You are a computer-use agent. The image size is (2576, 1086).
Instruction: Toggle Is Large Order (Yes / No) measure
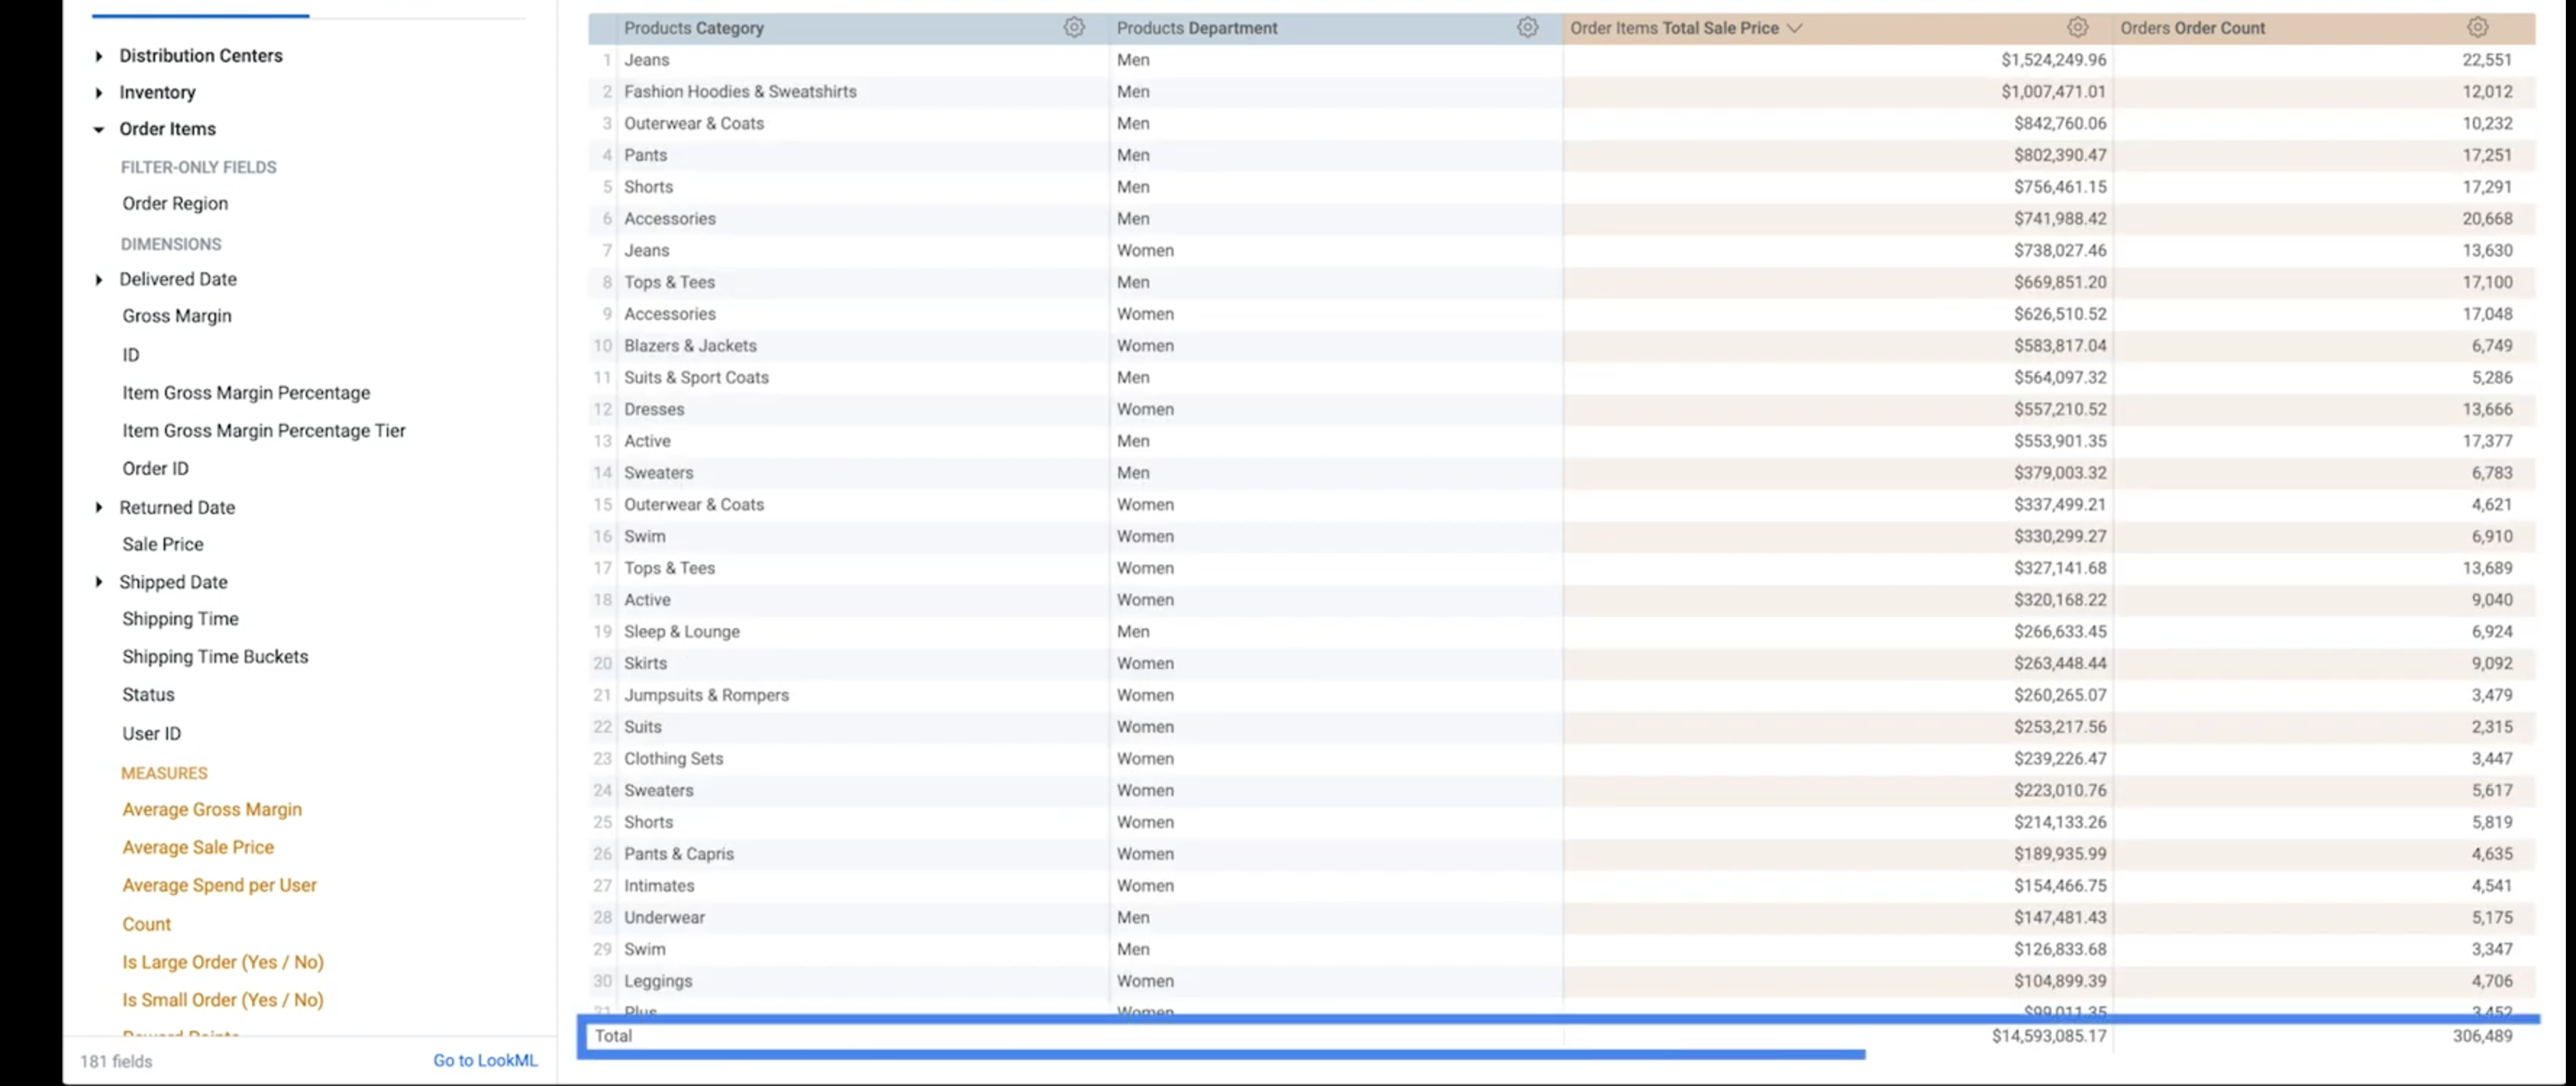[x=222, y=961]
